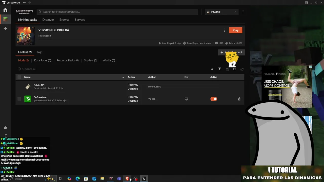Sort mods by Name column arrow
324x182 pixels.
coord(123,77)
